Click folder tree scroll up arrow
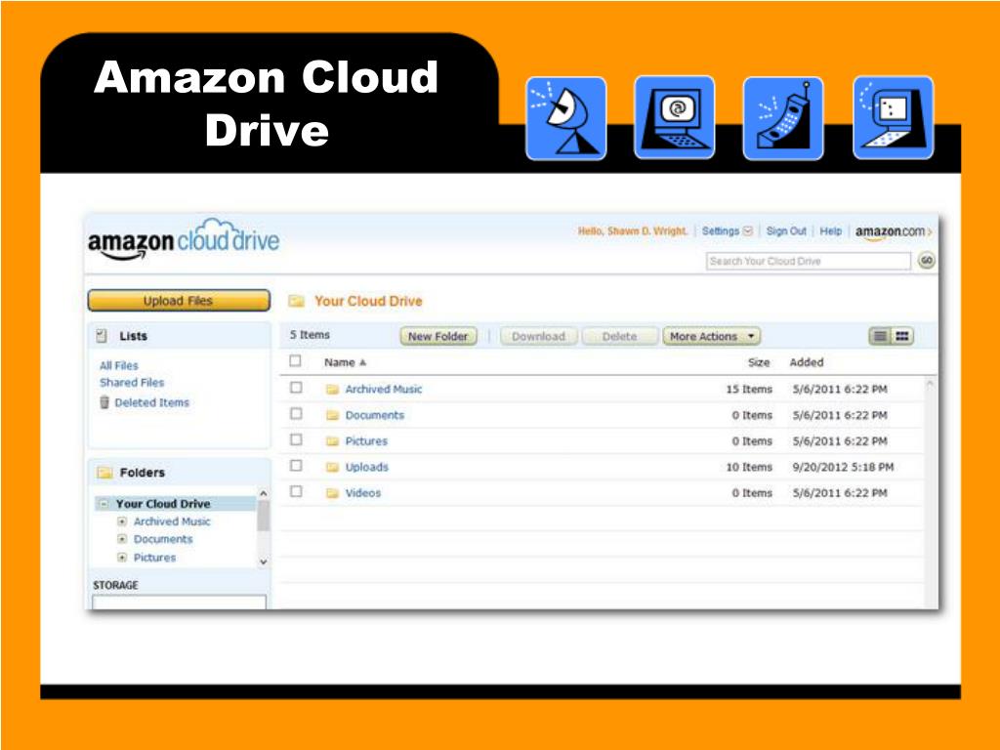This screenshot has width=1000, height=750. (x=264, y=493)
